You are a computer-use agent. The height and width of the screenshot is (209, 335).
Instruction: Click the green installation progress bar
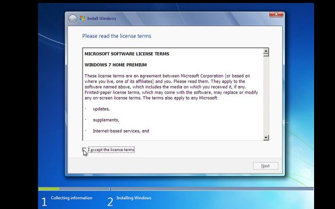tap(49, 189)
